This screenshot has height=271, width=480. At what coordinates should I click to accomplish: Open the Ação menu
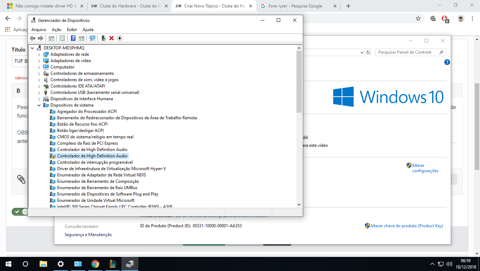(x=56, y=30)
